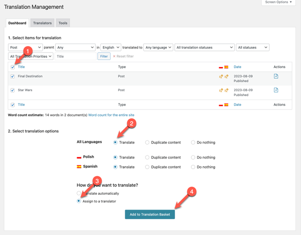The width and height of the screenshot is (301, 235).
Task: Select Do nothing for Polish
Action: pyautogui.click(x=193, y=157)
